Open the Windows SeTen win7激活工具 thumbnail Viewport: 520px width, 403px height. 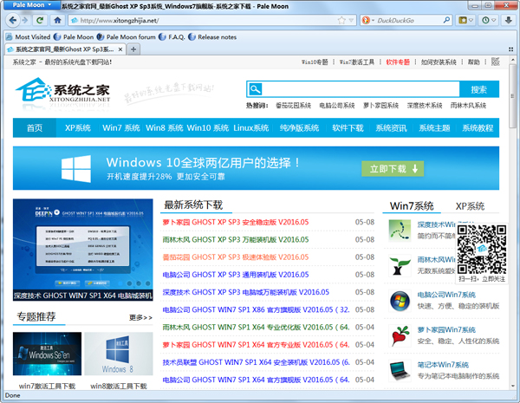pos(47,354)
